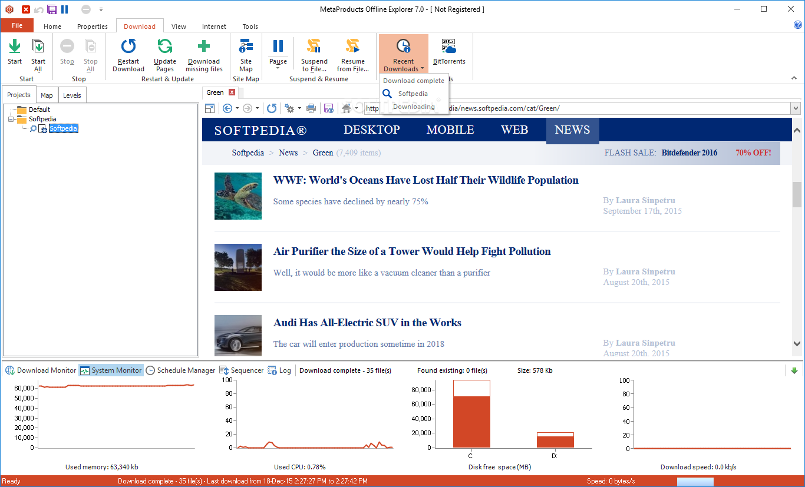This screenshot has width=805, height=487.
Task: Click the save icon in quick access toolbar
Action: (x=52, y=9)
